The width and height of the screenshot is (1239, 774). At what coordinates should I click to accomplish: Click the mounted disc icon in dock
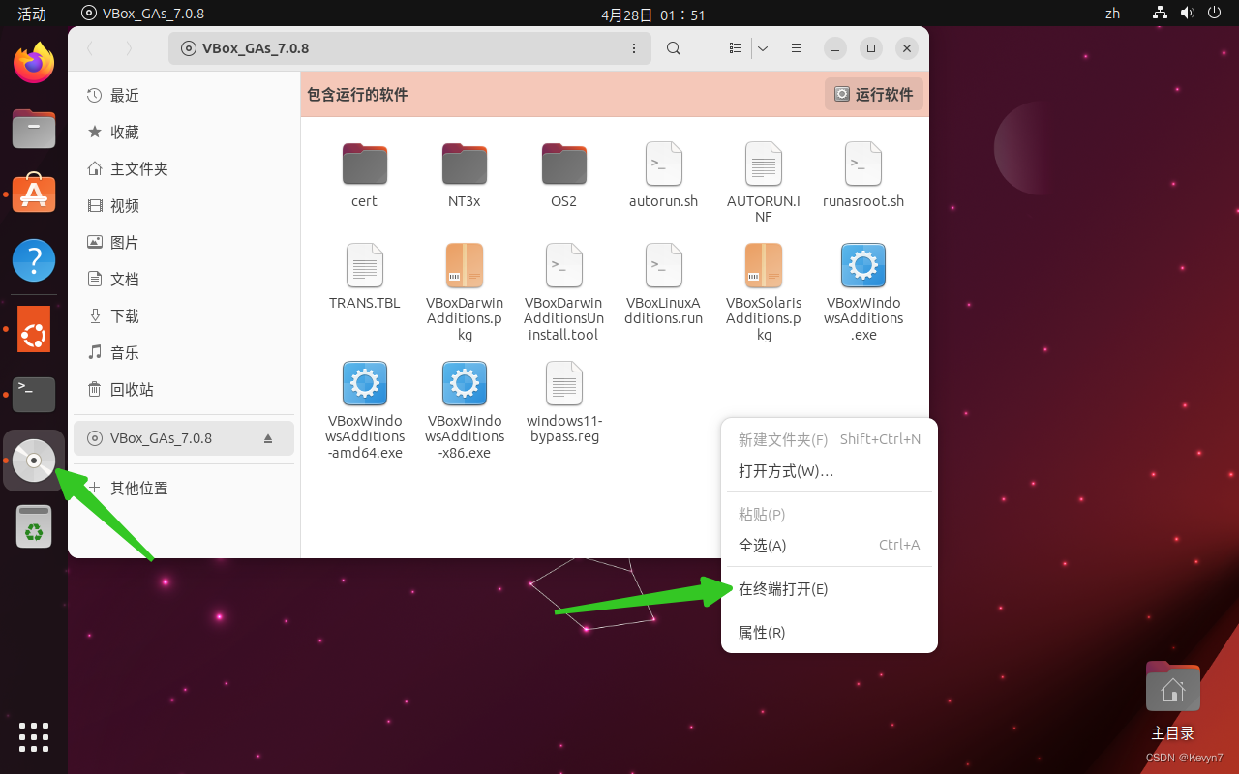point(34,461)
